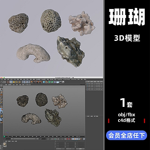Select the Live Selection tool
150x150 pixels.
8,82
